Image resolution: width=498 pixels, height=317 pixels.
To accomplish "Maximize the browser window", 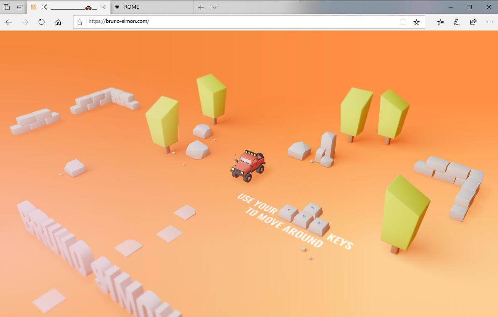I will 470,7.
